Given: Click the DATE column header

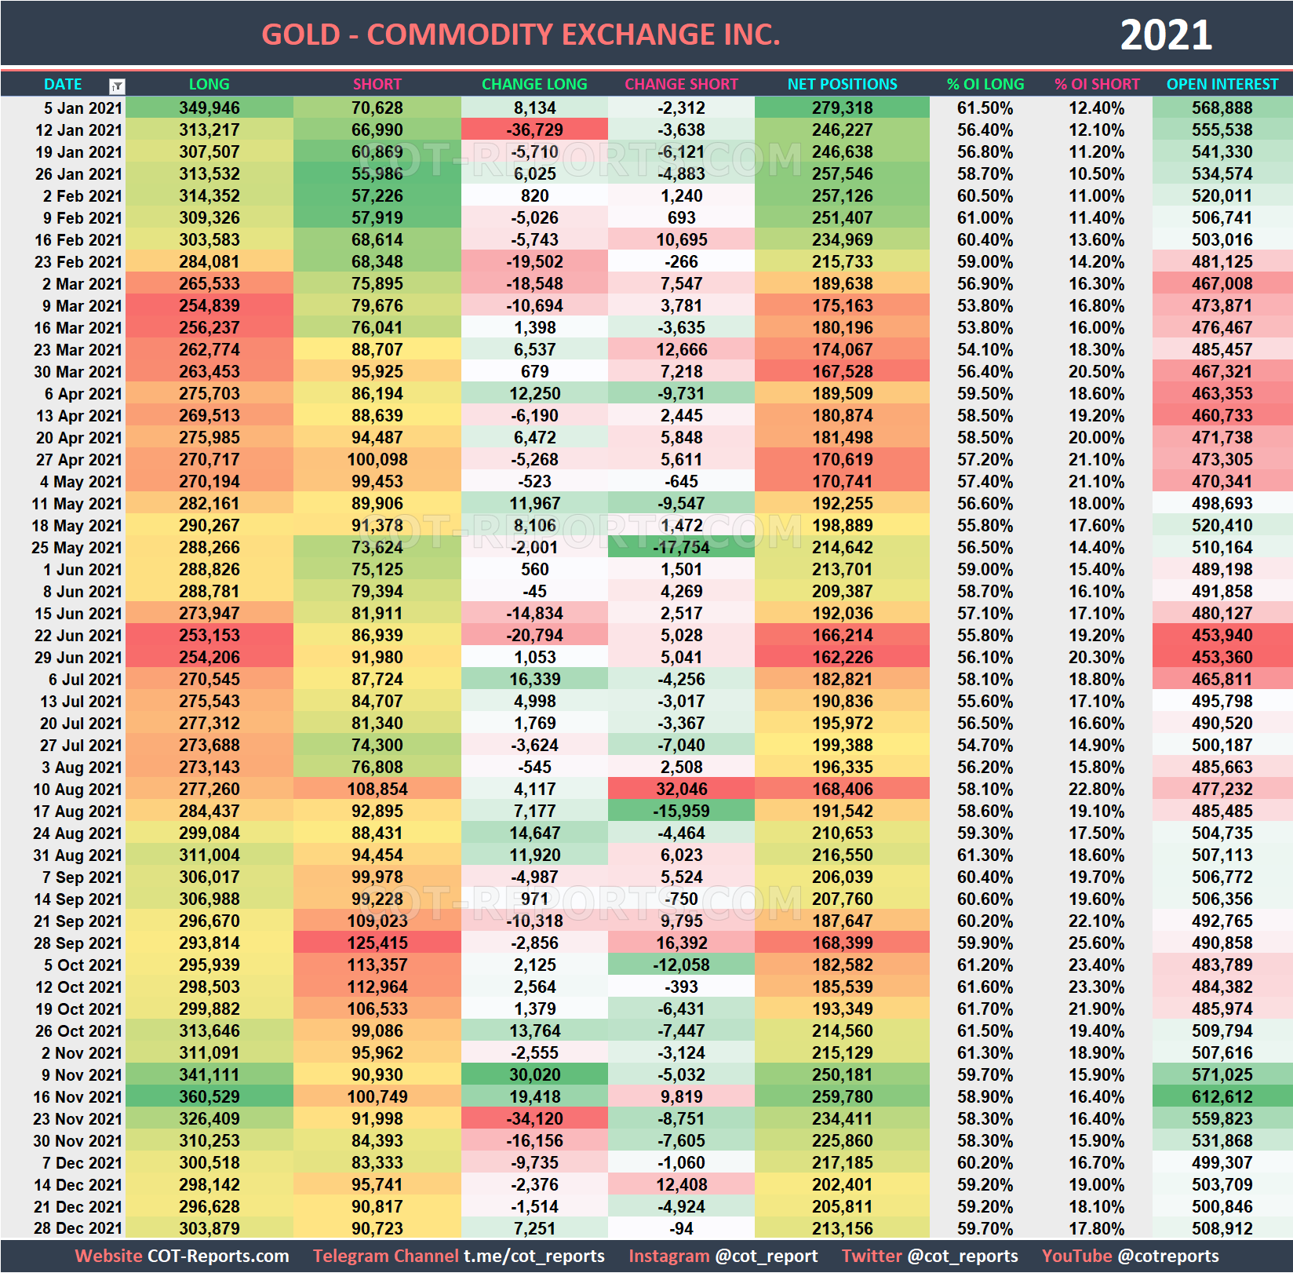Looking at the screenshot, I should tap(63, 84).
